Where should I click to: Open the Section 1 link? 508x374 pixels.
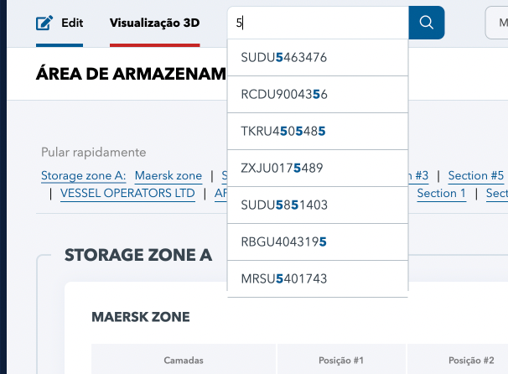tap(441, 193)
